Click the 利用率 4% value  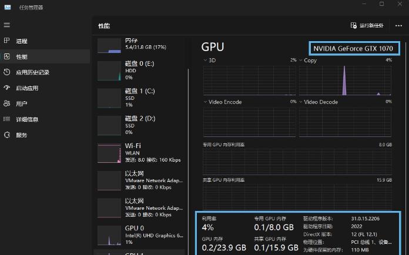[x=207, y=227]
